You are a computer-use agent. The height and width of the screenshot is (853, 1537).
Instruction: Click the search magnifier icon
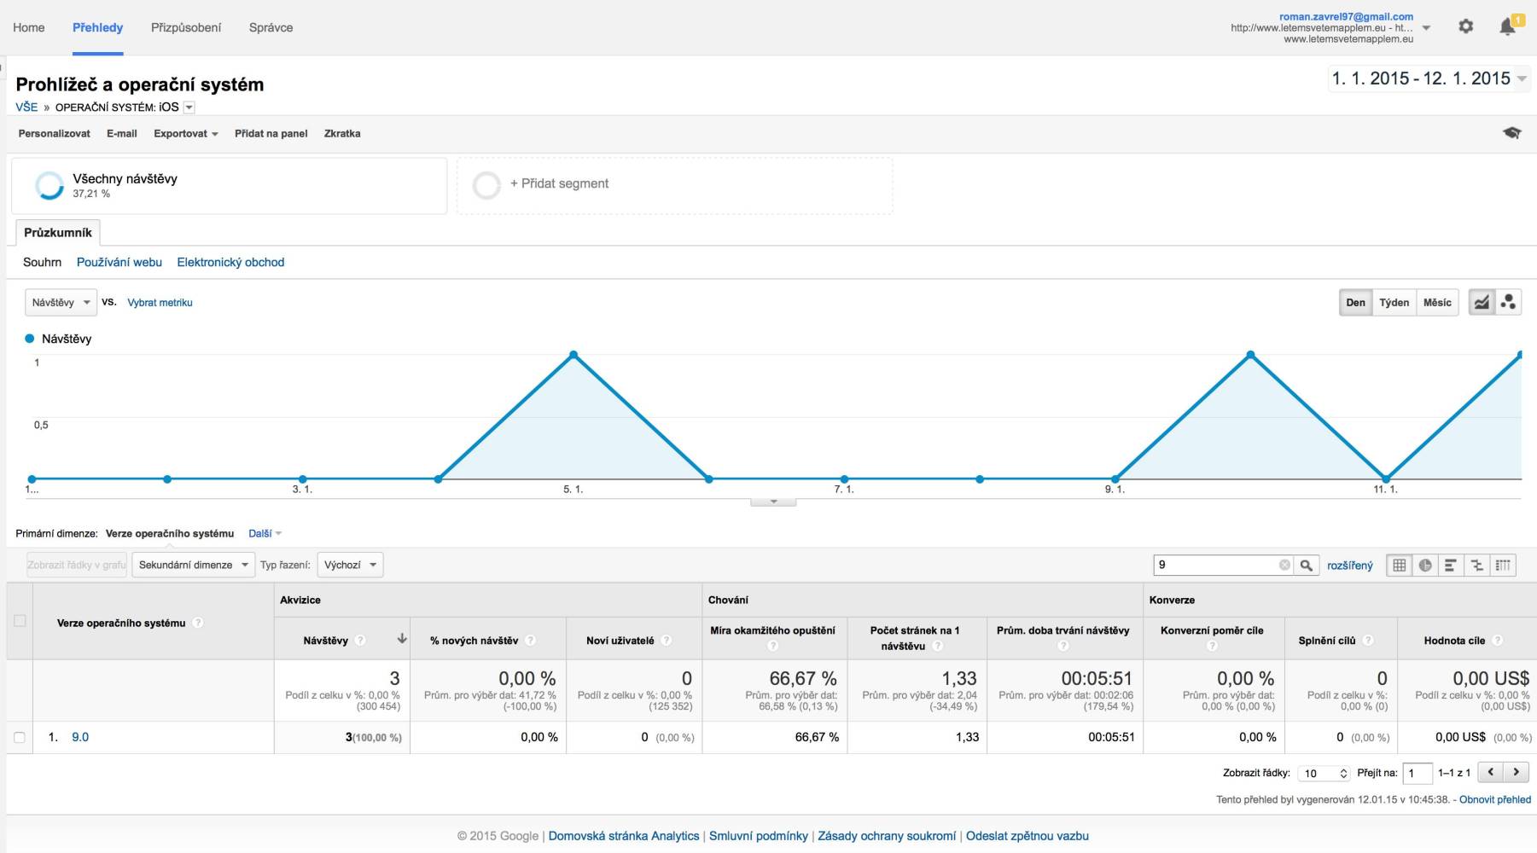tap(1306, 565)
